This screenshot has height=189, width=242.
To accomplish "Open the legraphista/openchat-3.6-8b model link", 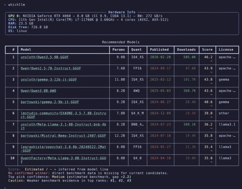I will [x=64, y=149].
